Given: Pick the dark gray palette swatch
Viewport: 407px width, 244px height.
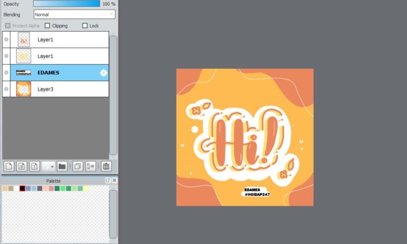Looking at the screenshot, I should [x=40, y=188].
